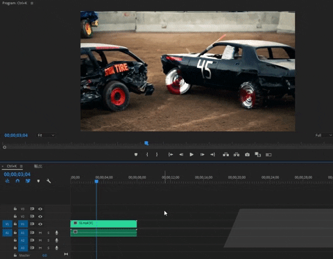
Task: Toggle sync lock for track A3
Action: [x=32, y=248]
